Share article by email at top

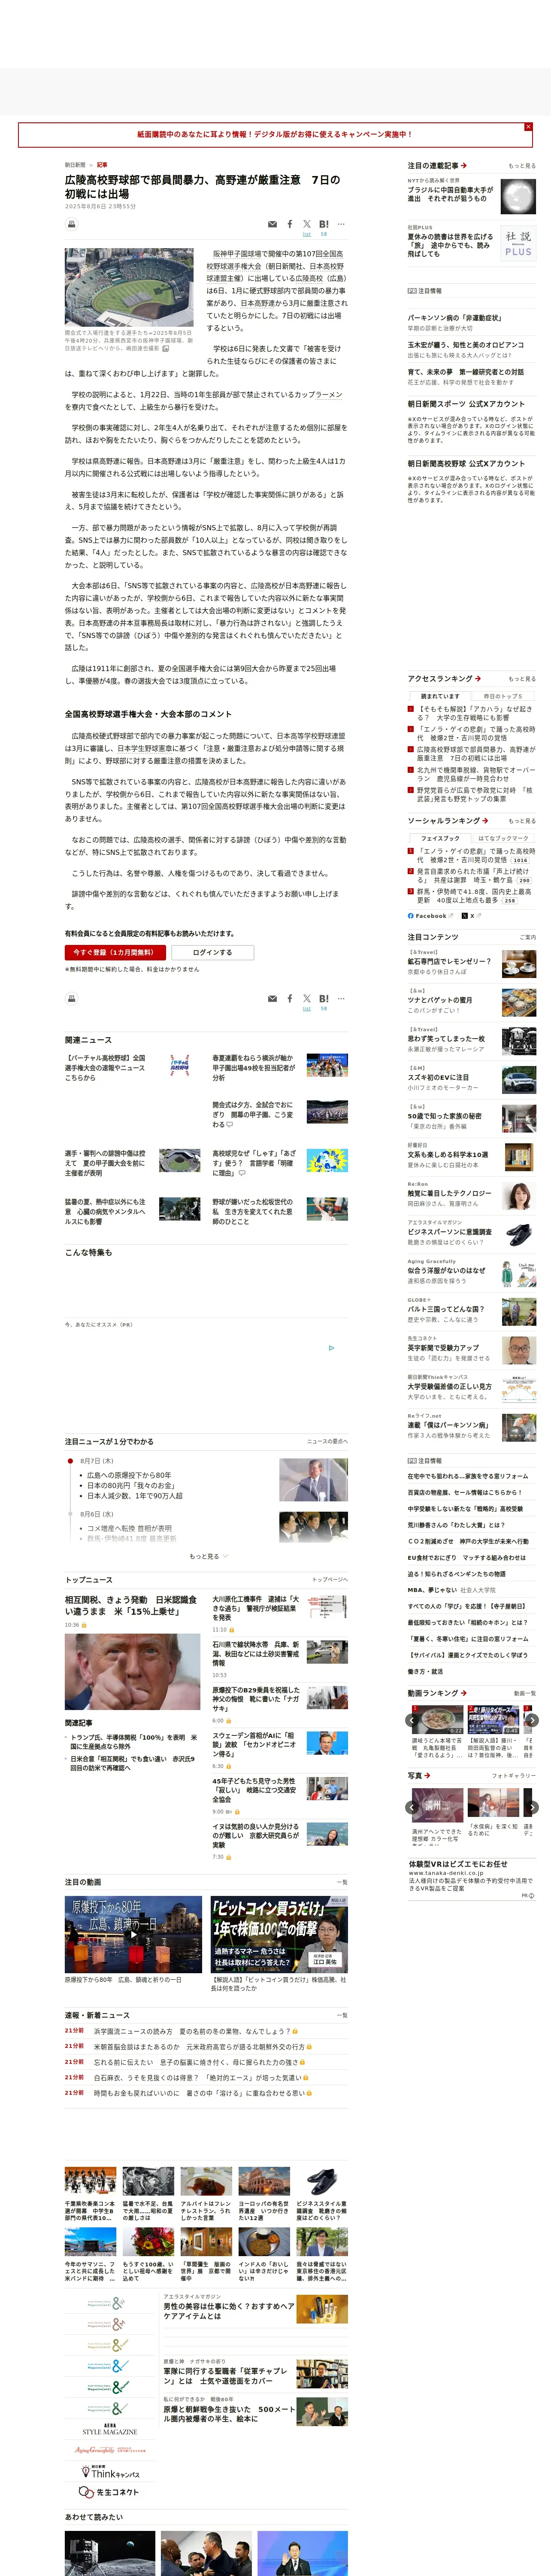[x=272, y=224]
